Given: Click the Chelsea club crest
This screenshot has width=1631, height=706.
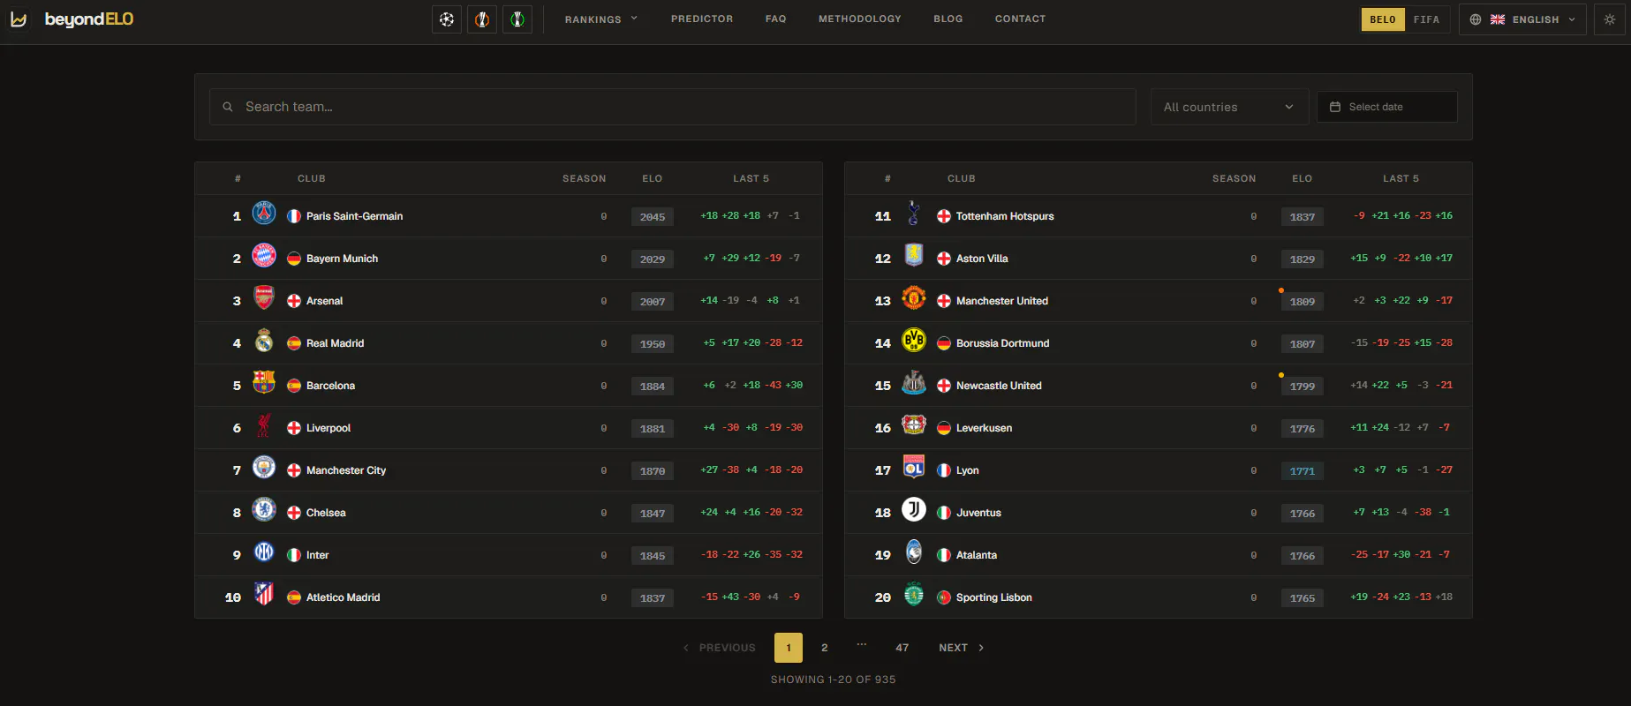Looking at the screenshot, I should (264, 509).
